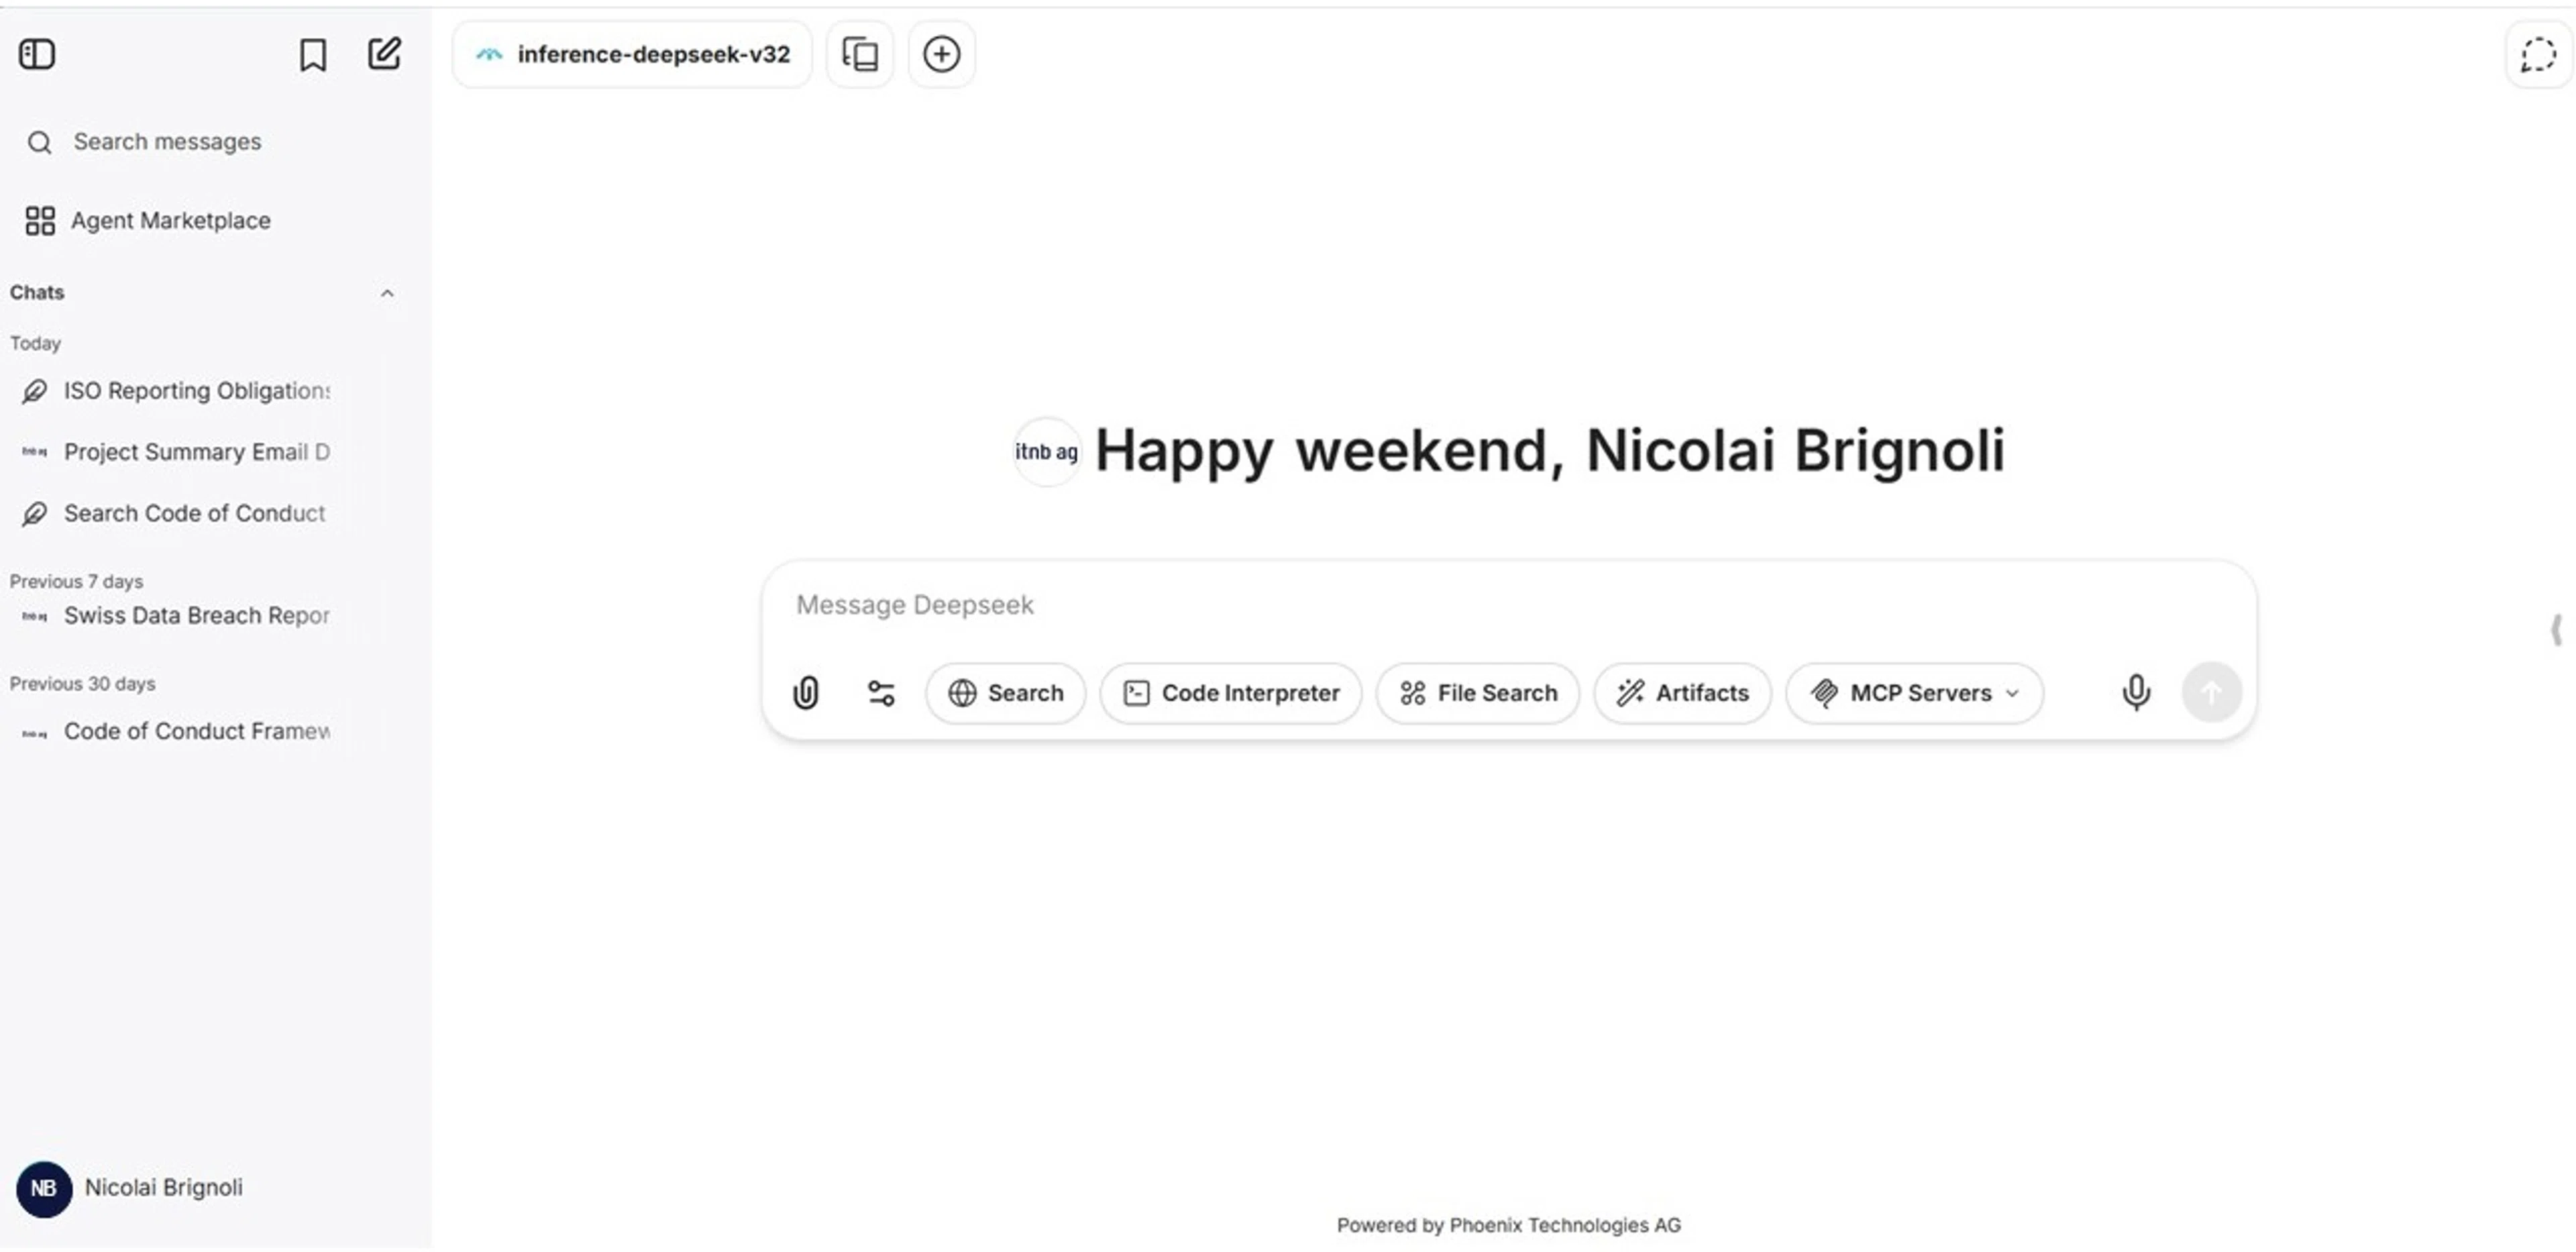Viewport: 2576px width, 1252px height.
Task: Click the microphone voice input icon
Action: pyautogui.click(x=2136, y=693)
